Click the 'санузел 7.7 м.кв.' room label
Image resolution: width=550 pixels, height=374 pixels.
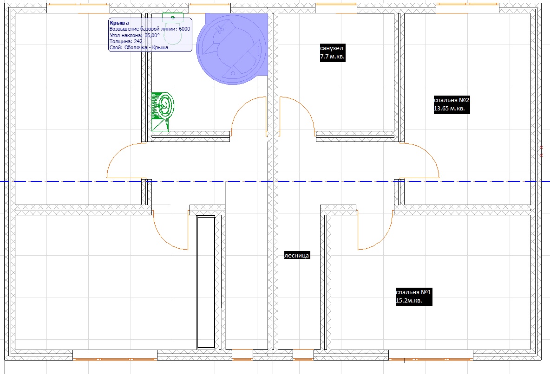pos(333,52)
